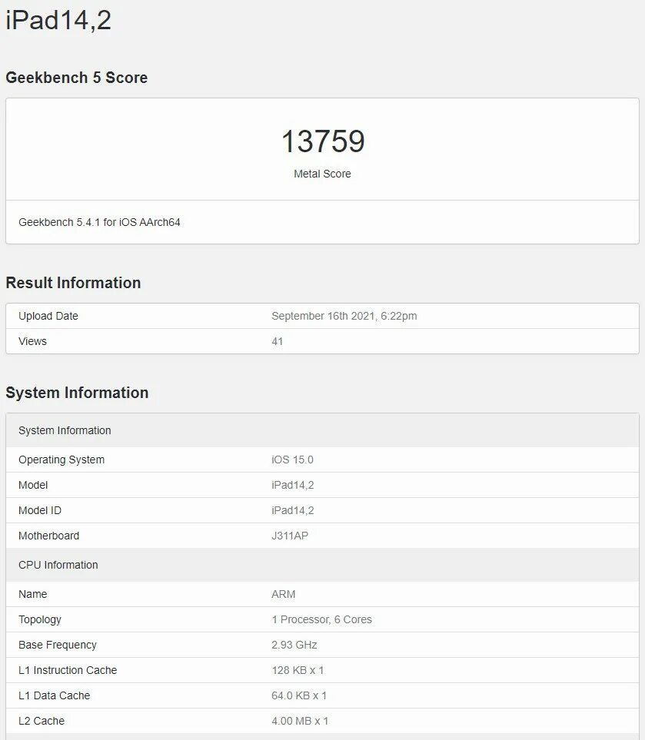
Task: Select the iPad14,2 value in Model row
Action: tap(293, 485)
